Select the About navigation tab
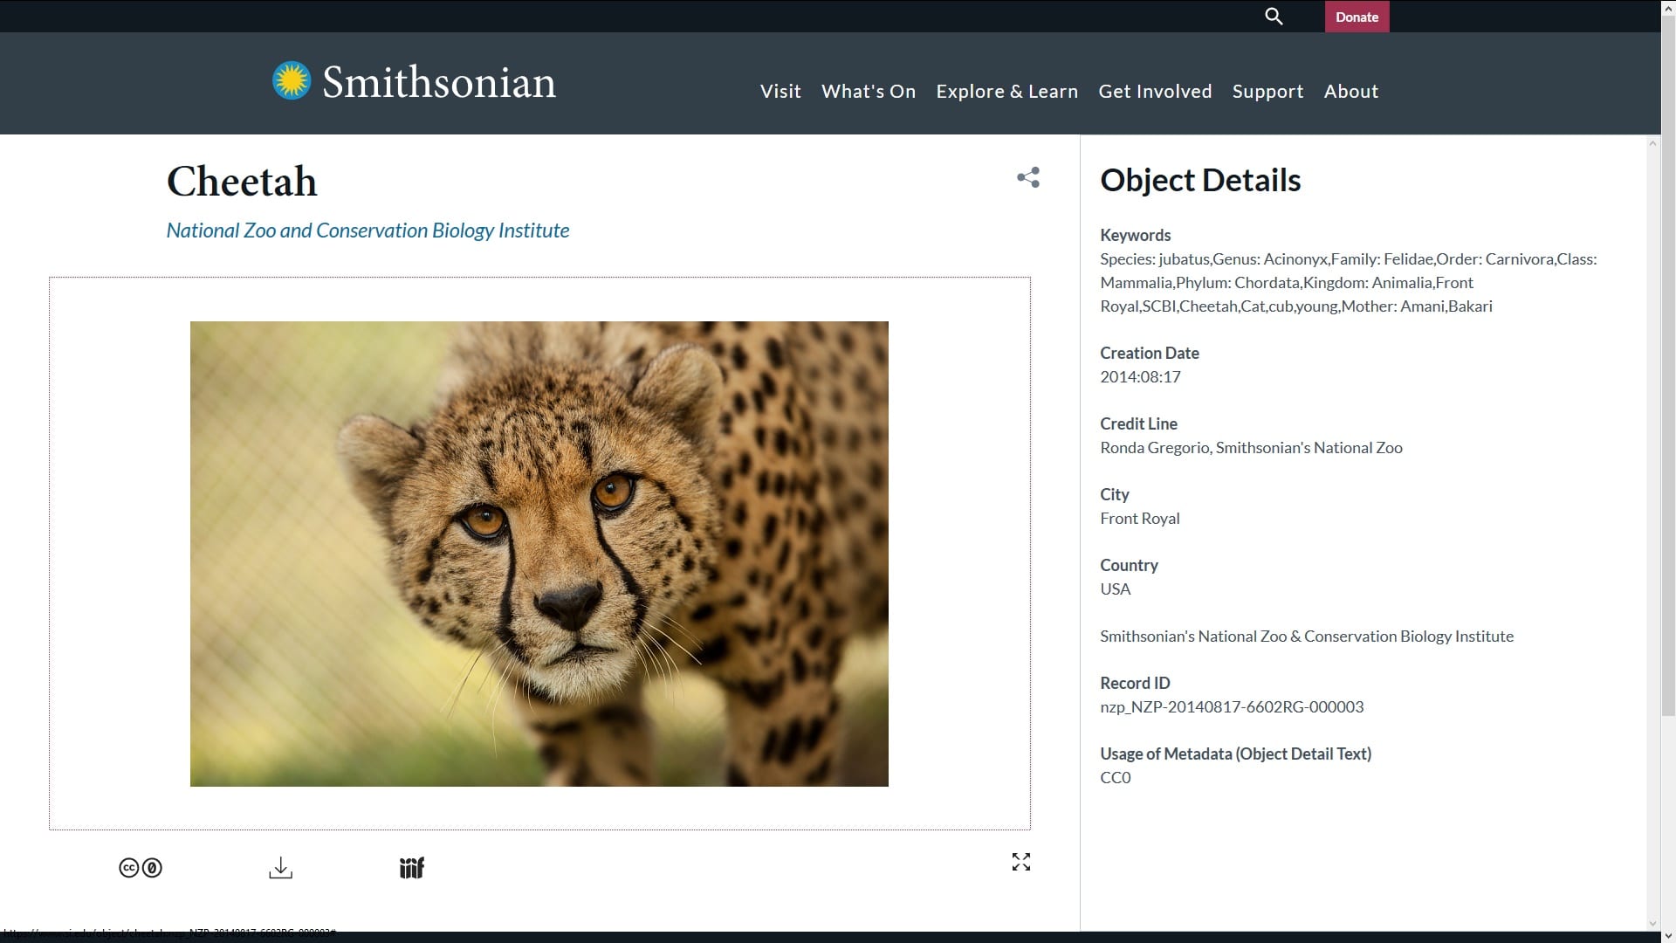 pos(1351,90)
